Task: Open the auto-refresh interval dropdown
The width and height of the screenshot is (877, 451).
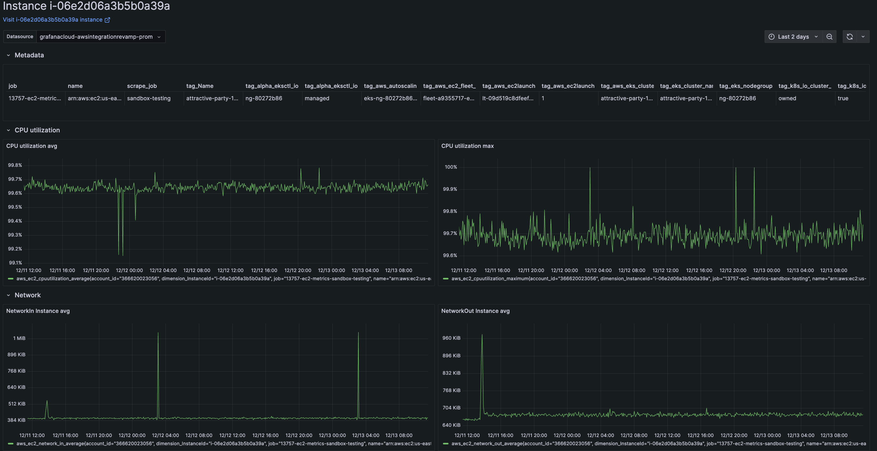Action: (863, 36)
